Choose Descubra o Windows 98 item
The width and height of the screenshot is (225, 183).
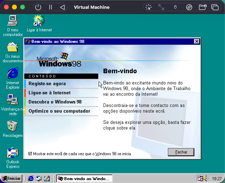pos(55,102)
